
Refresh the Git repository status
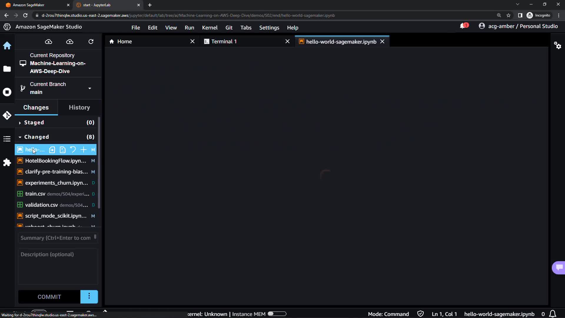click(91, 42)
